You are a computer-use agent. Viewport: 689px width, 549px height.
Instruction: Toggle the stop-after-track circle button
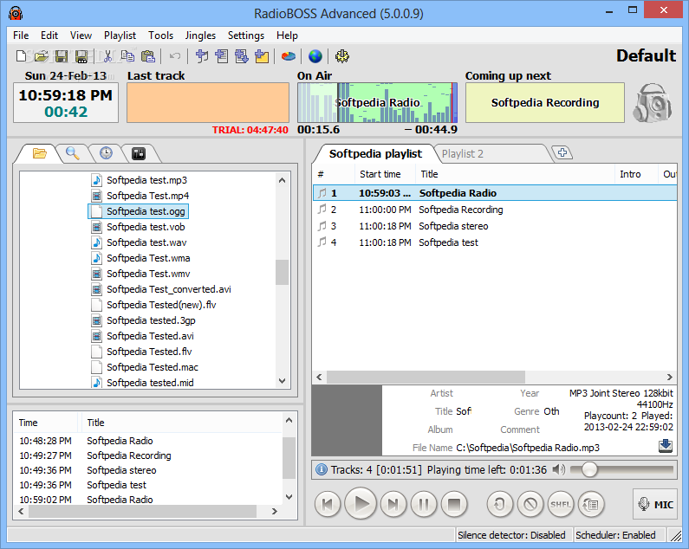pyautogui.click(x=530, y=504)
